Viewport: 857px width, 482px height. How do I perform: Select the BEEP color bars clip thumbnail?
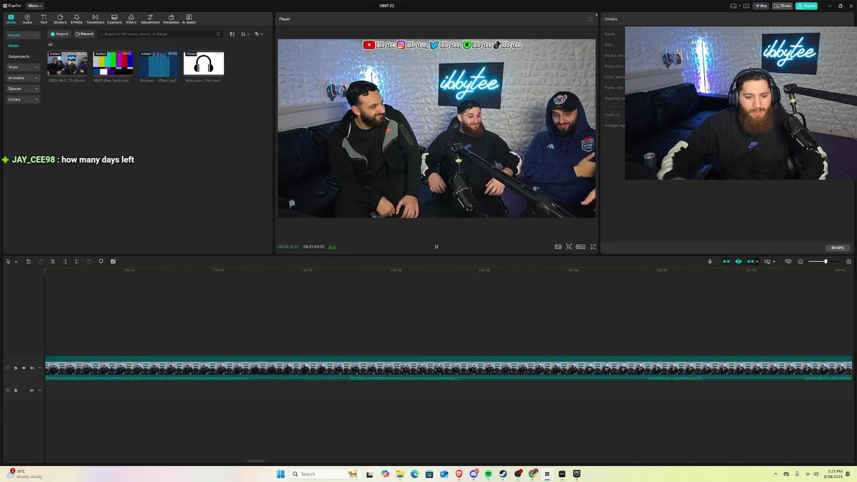pos(112,63)
